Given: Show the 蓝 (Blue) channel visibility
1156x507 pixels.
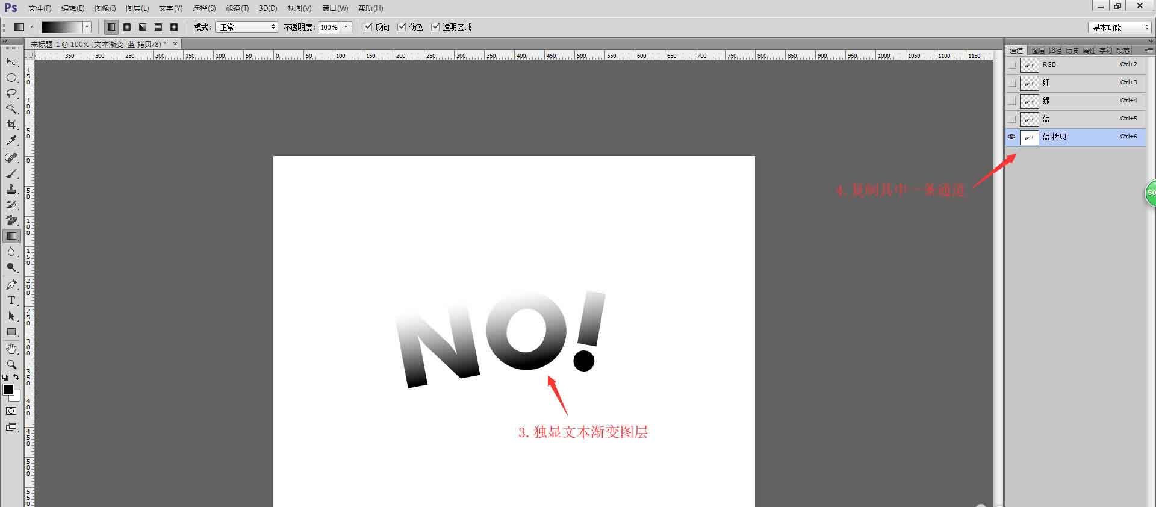Looking at the screenshot, I should coord(1012,119).
